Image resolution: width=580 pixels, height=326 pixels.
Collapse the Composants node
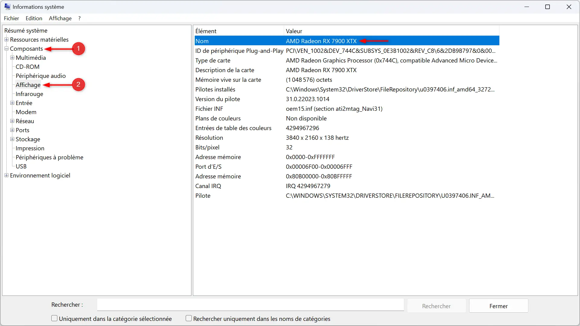tap(6, 49)
